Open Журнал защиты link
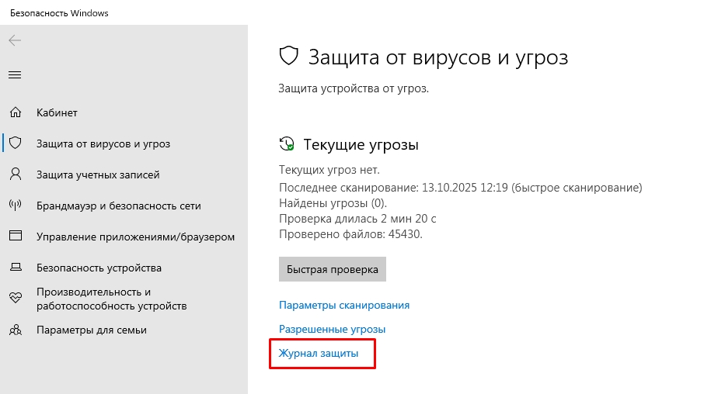The width and height of the screenshot is (711, 394). pos(319,353)
